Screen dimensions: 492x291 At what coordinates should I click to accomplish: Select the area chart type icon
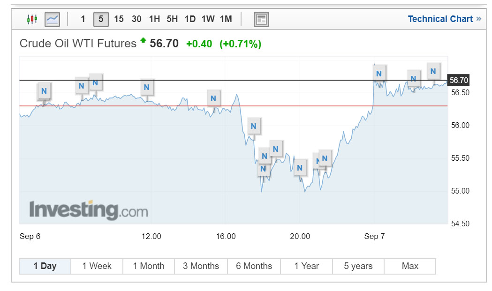click(x=52, y=19)
